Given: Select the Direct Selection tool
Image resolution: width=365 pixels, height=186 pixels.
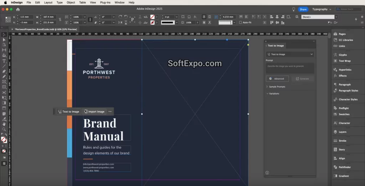Looking at the screenshot, I should tap(4, 40).
